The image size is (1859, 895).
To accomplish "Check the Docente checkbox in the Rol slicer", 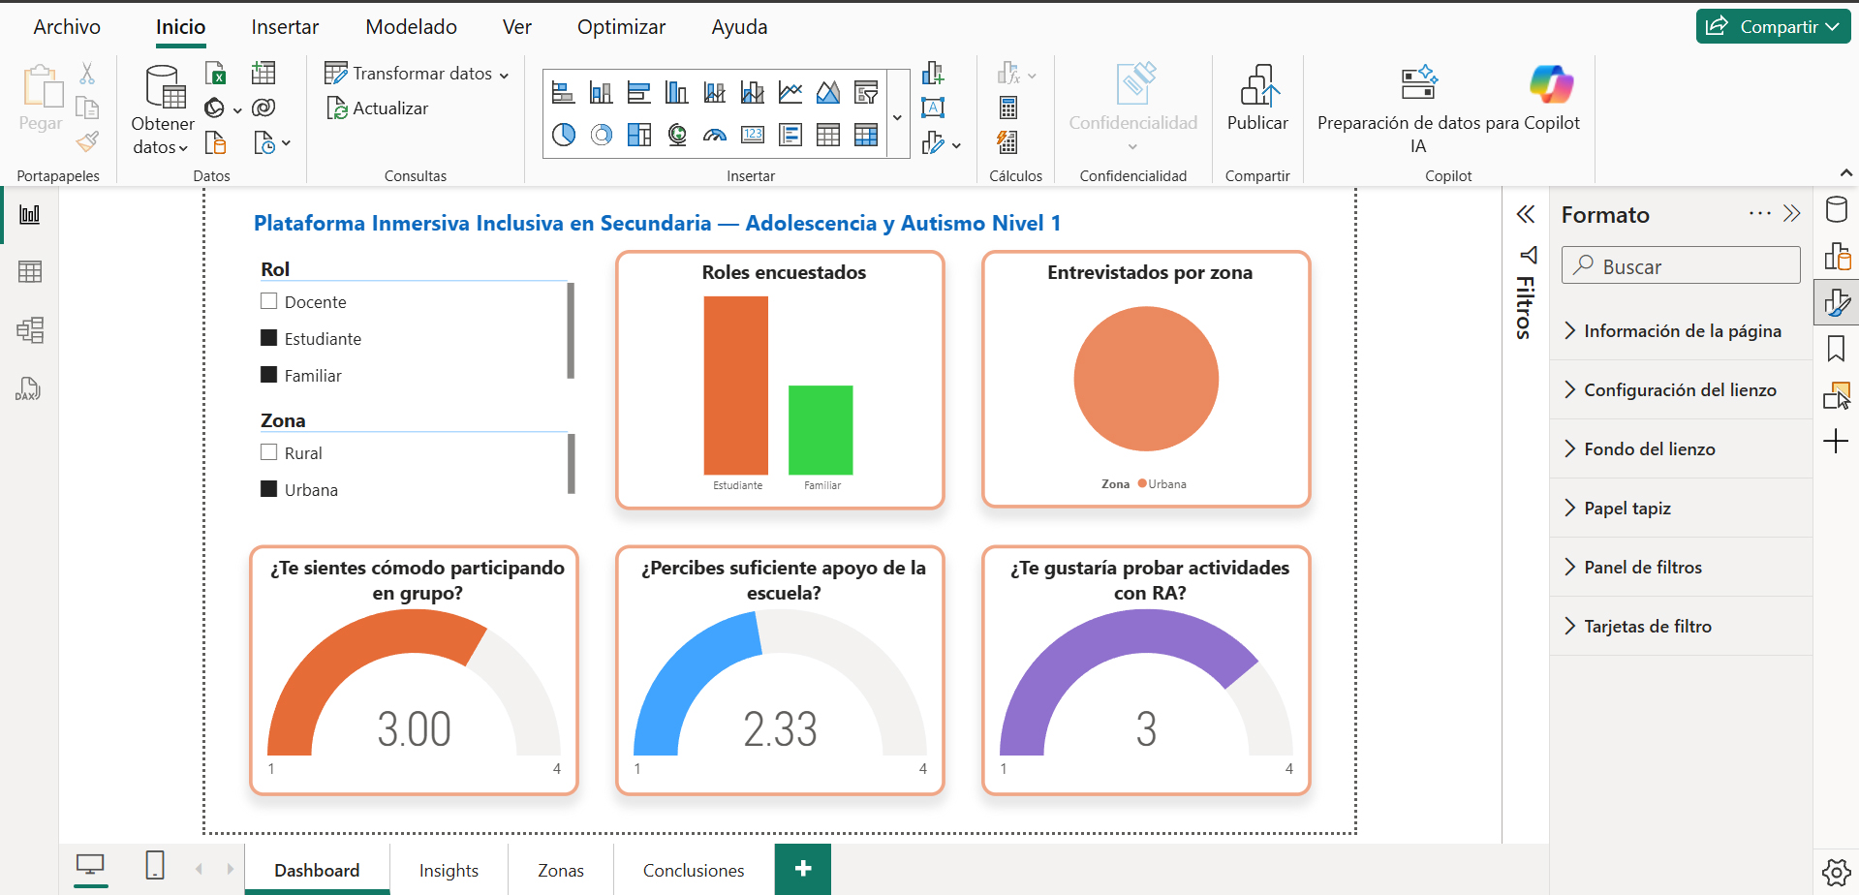I will (x=269, y=301).
